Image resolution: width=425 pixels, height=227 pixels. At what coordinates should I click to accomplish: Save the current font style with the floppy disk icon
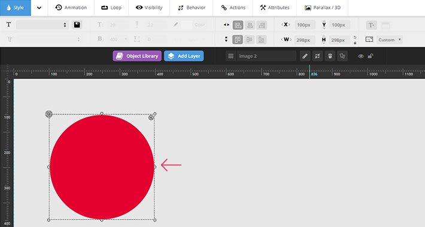[x=77, y=25]
